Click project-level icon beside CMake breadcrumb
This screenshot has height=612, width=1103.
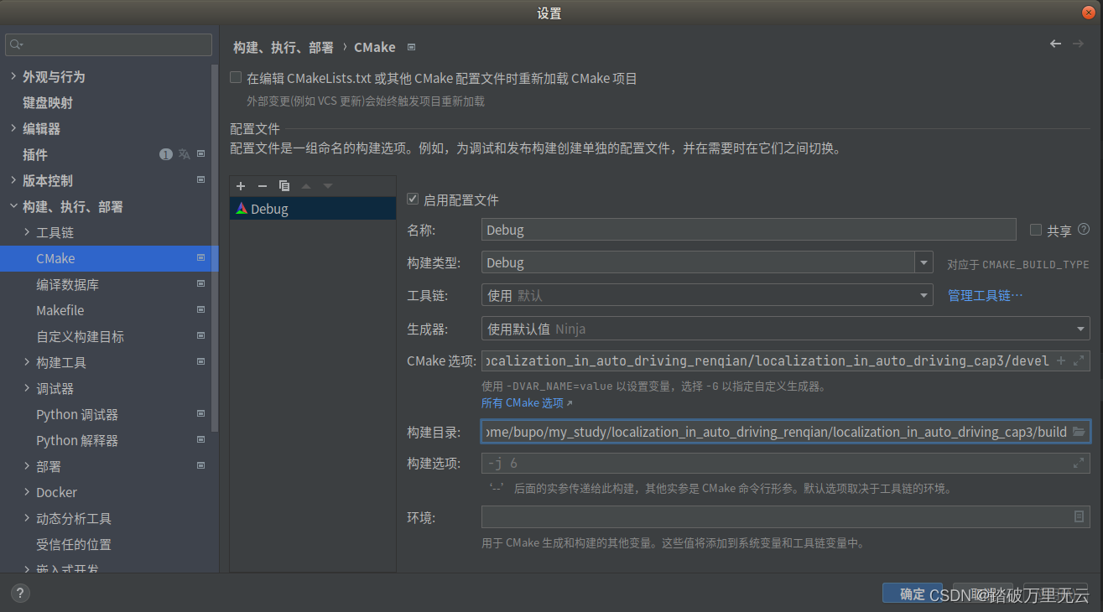click(x=411, y=48)
